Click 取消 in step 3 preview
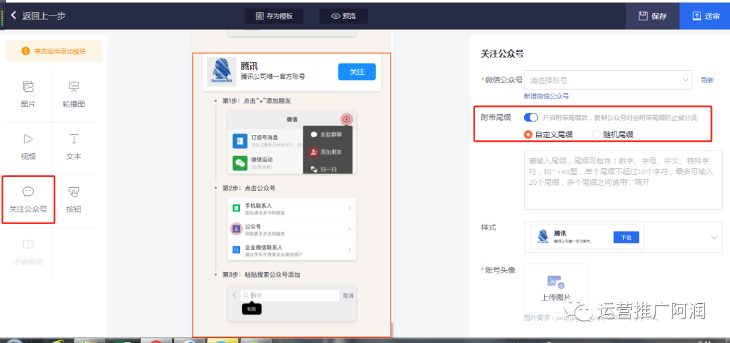730x343 pixels. (348, 296)
